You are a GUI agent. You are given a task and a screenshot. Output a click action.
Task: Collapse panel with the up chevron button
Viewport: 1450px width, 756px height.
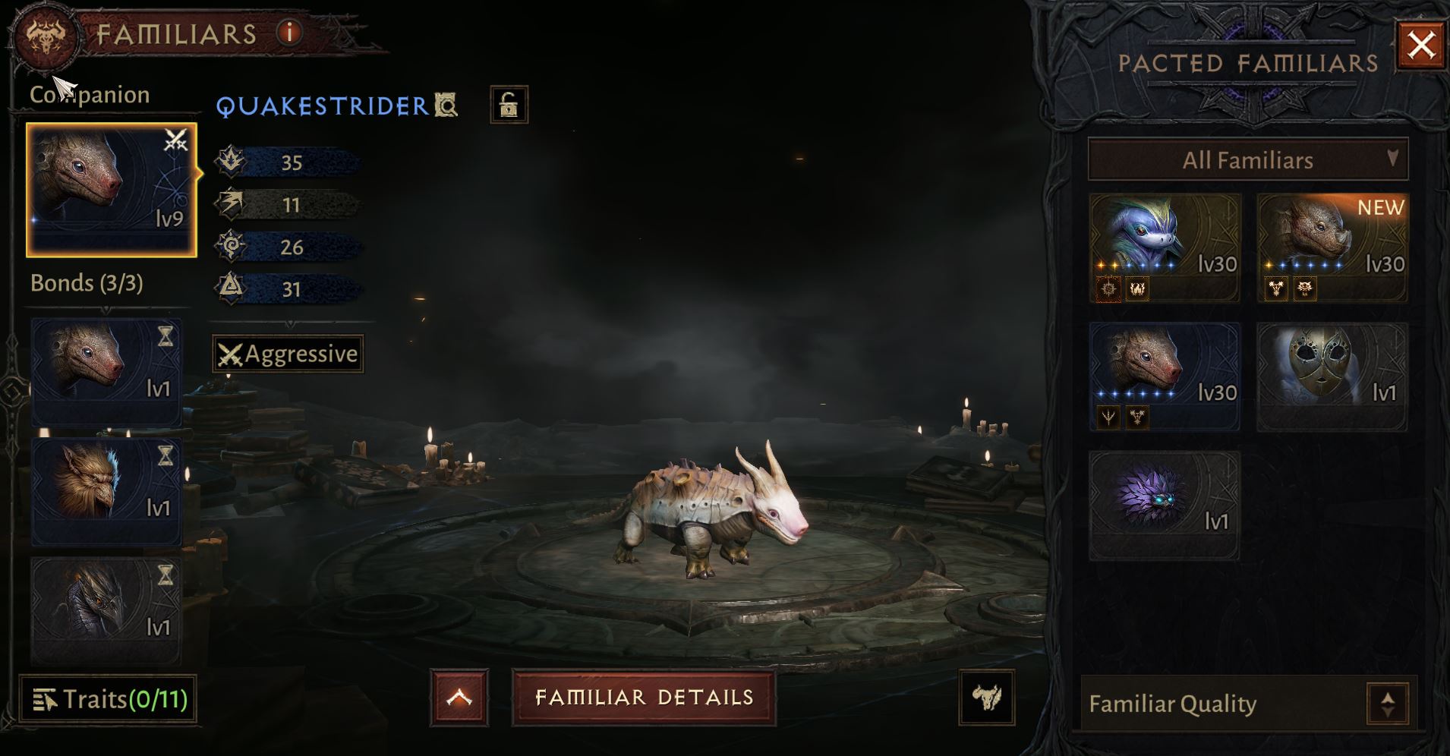point(459,698)
